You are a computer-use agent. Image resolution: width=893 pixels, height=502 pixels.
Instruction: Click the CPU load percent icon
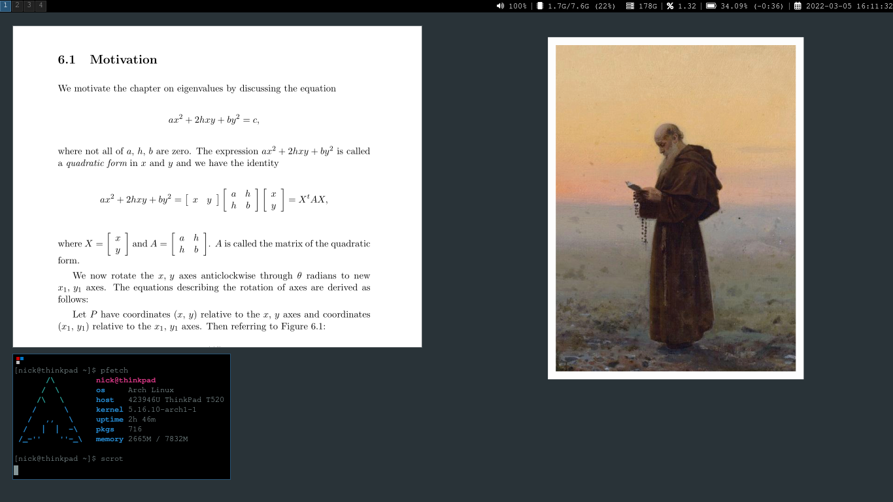point(670,6)
